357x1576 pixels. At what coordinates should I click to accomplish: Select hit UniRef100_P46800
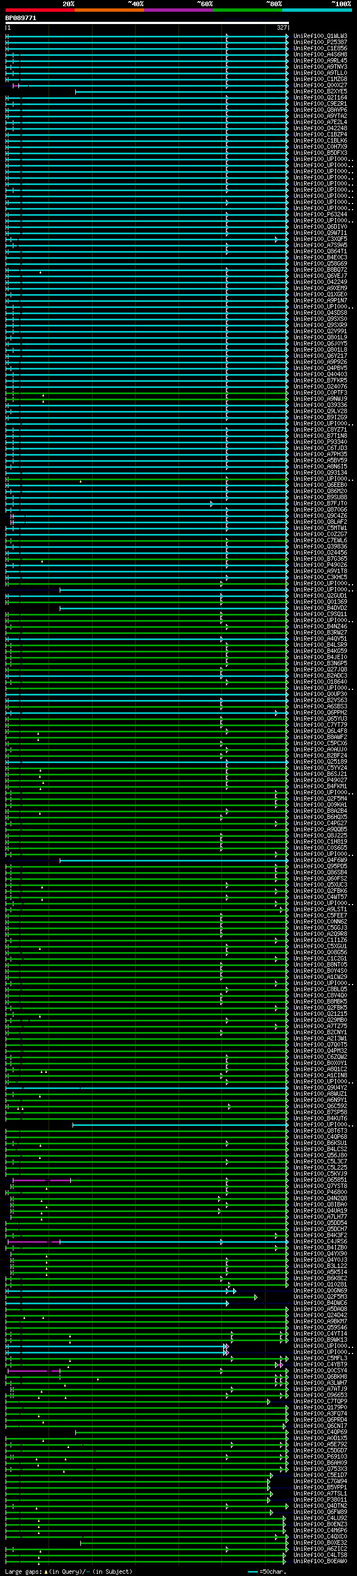(320, 1192)
